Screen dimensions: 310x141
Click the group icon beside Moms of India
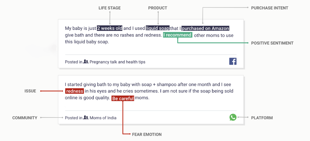(x=86, y=118)
